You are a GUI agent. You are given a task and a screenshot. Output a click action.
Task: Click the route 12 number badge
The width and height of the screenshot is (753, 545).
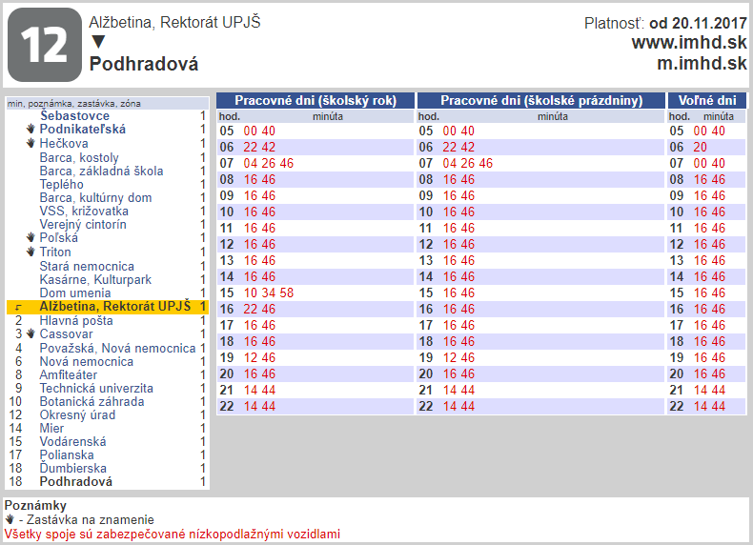(x=45, y=45)
